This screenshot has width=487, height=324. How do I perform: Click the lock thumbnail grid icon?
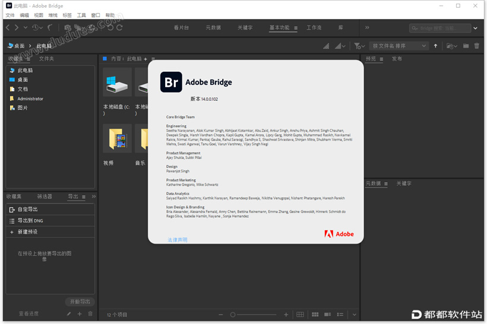300,315
